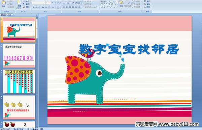This screenshot has height=130, width=202.
Task: Click the font color A icon
Action: [58, 7]
